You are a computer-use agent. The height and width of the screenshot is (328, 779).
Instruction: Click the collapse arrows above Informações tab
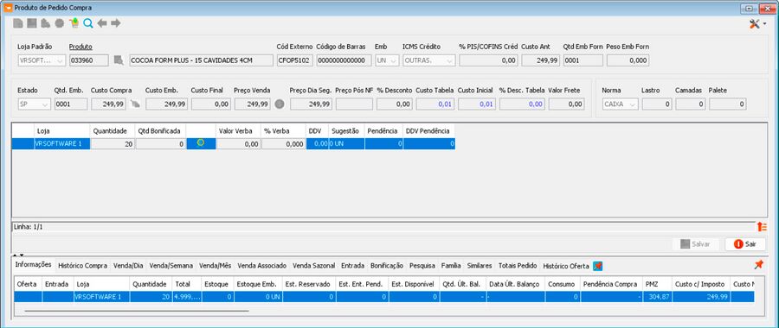pyautogui.click(x=18, y=255)
